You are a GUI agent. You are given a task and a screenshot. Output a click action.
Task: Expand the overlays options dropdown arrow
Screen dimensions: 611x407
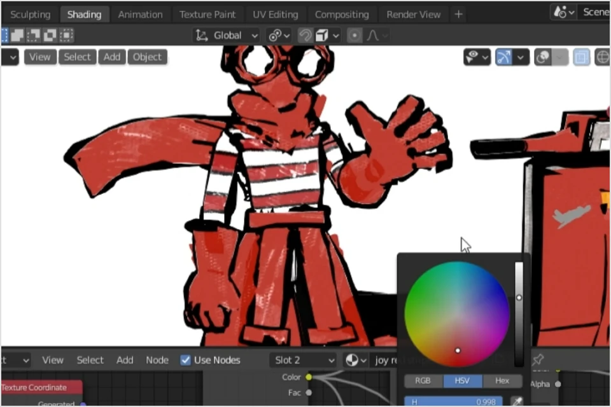pos(560,58)
